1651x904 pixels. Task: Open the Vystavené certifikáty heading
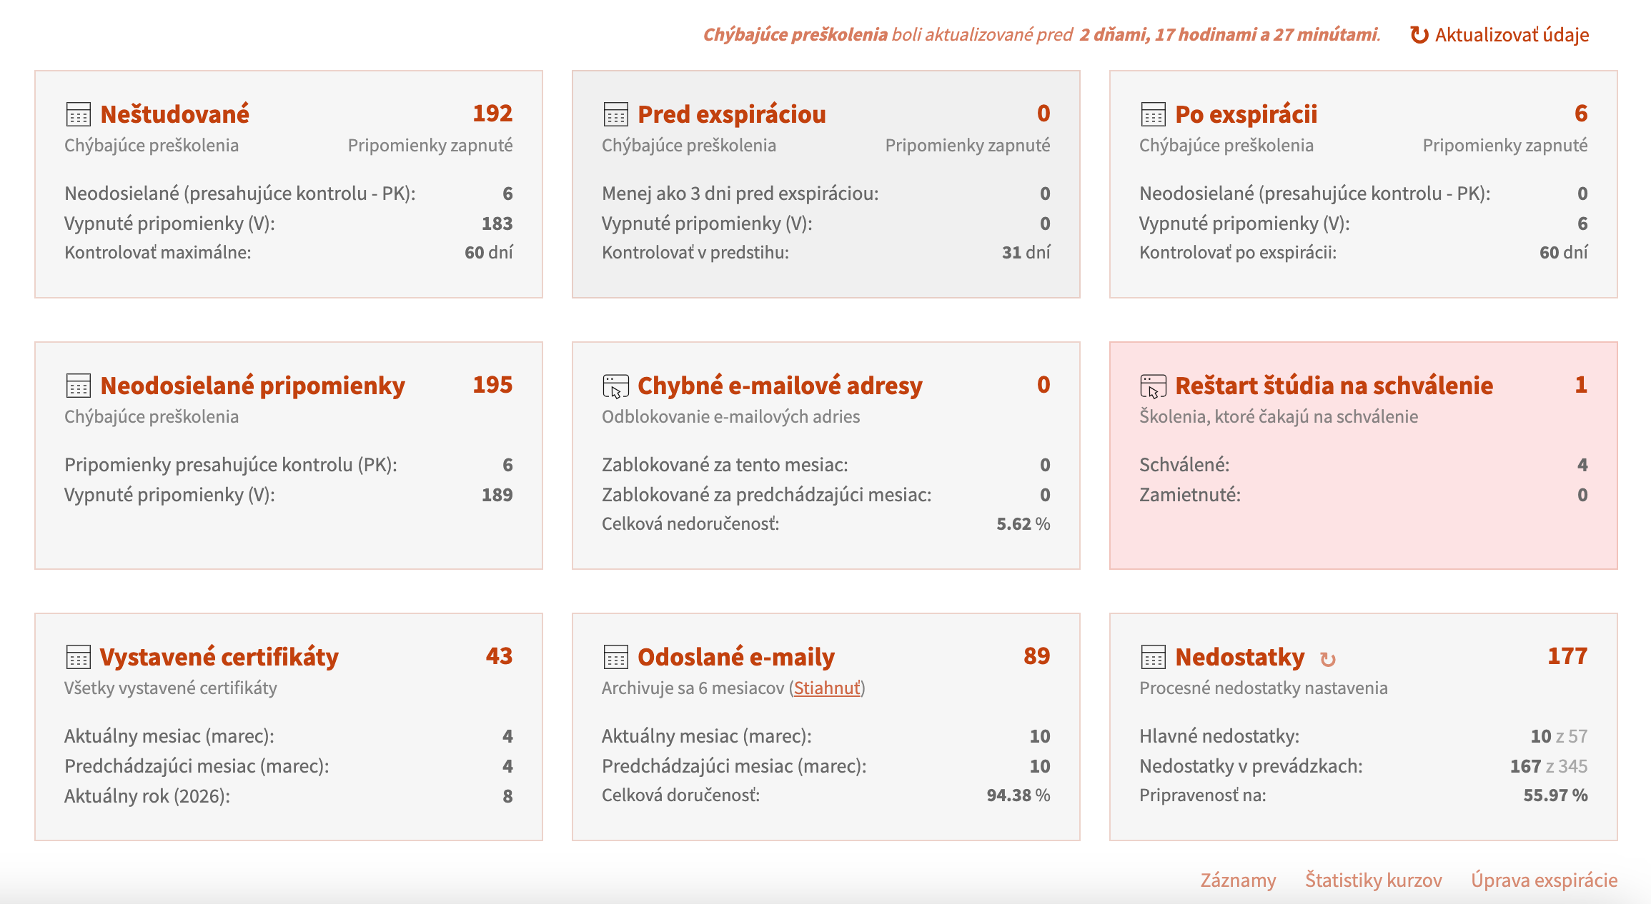pos(219,657)
